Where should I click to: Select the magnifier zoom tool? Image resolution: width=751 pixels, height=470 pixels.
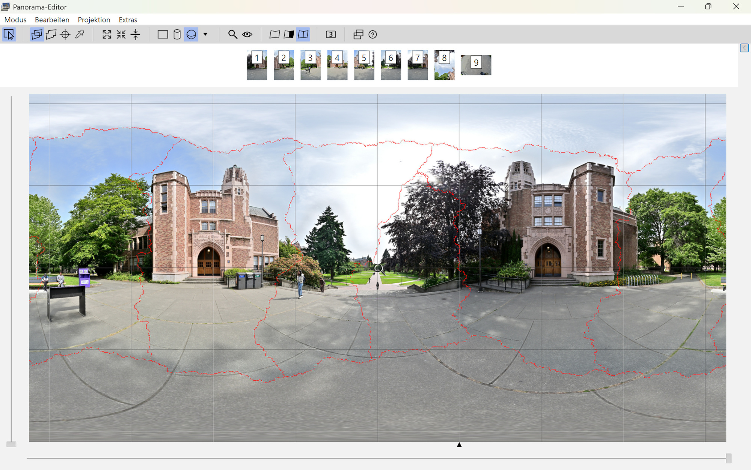[232, 35]
